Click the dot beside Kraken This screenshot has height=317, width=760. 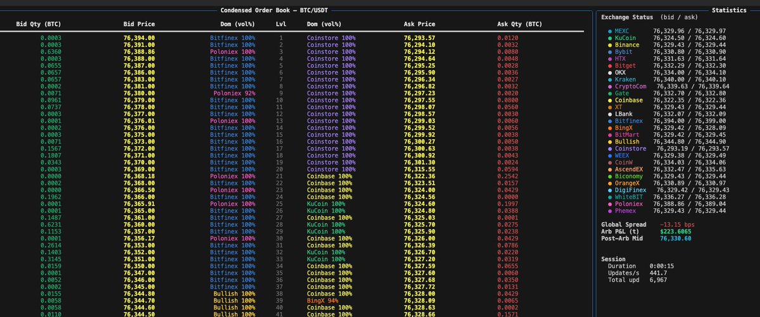click(610, 80)
